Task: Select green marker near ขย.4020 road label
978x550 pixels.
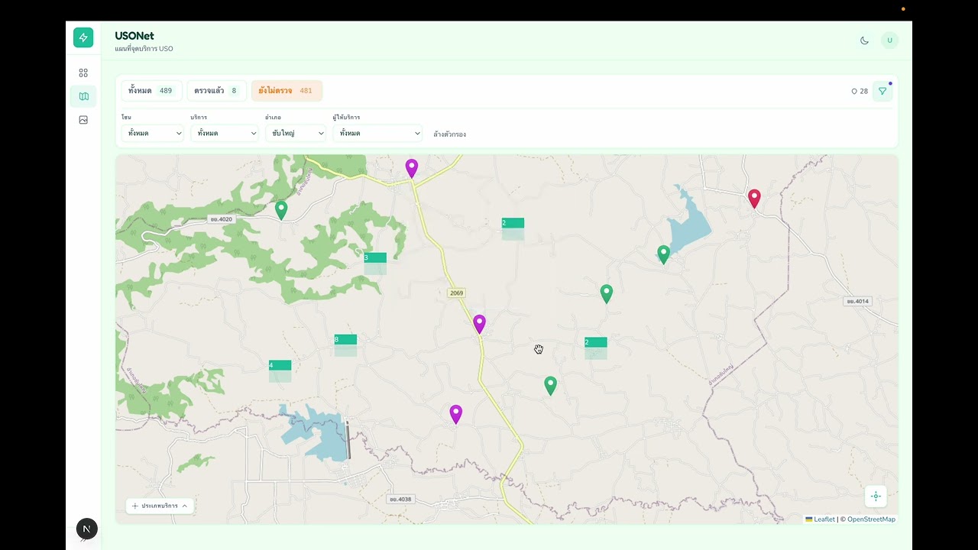Action: [281, 210]
